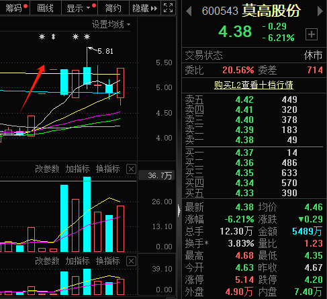The height and width of the screenshot is (299, 327).
Task: Go to previous stock with left arrow
Action: click(189, 11)
